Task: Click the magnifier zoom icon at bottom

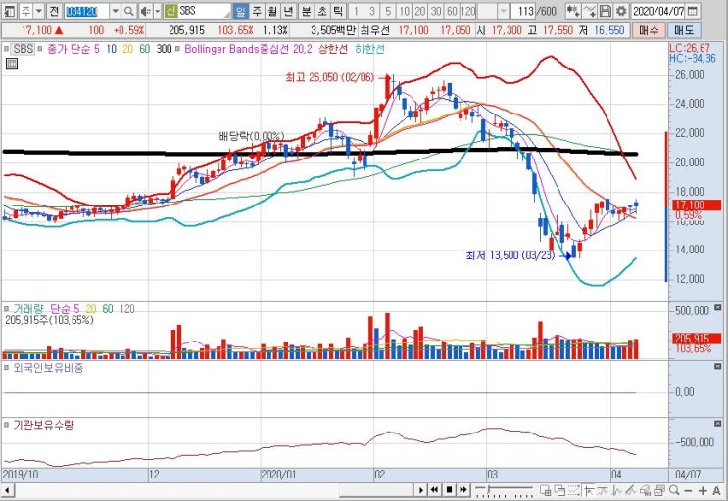Action: (674, 490)
